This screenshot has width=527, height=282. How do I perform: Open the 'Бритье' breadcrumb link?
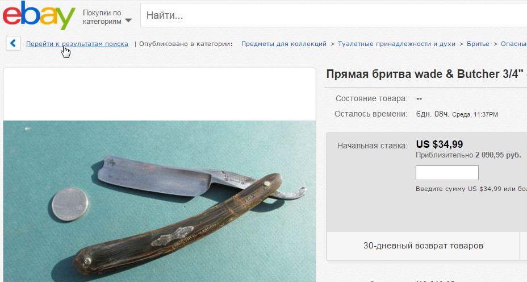478,44
